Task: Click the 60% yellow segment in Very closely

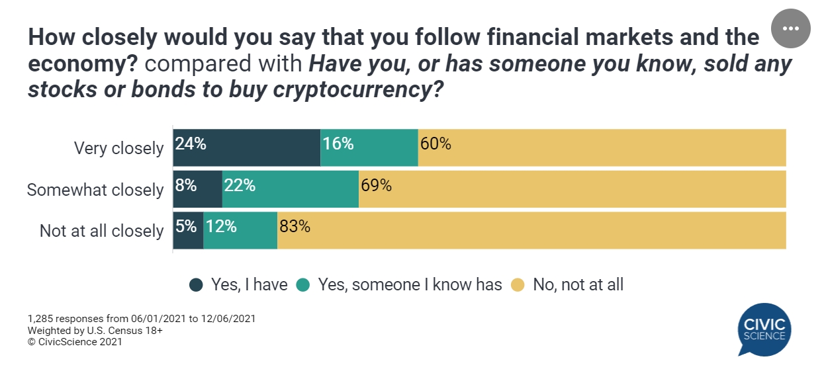Action: point(602,147)
